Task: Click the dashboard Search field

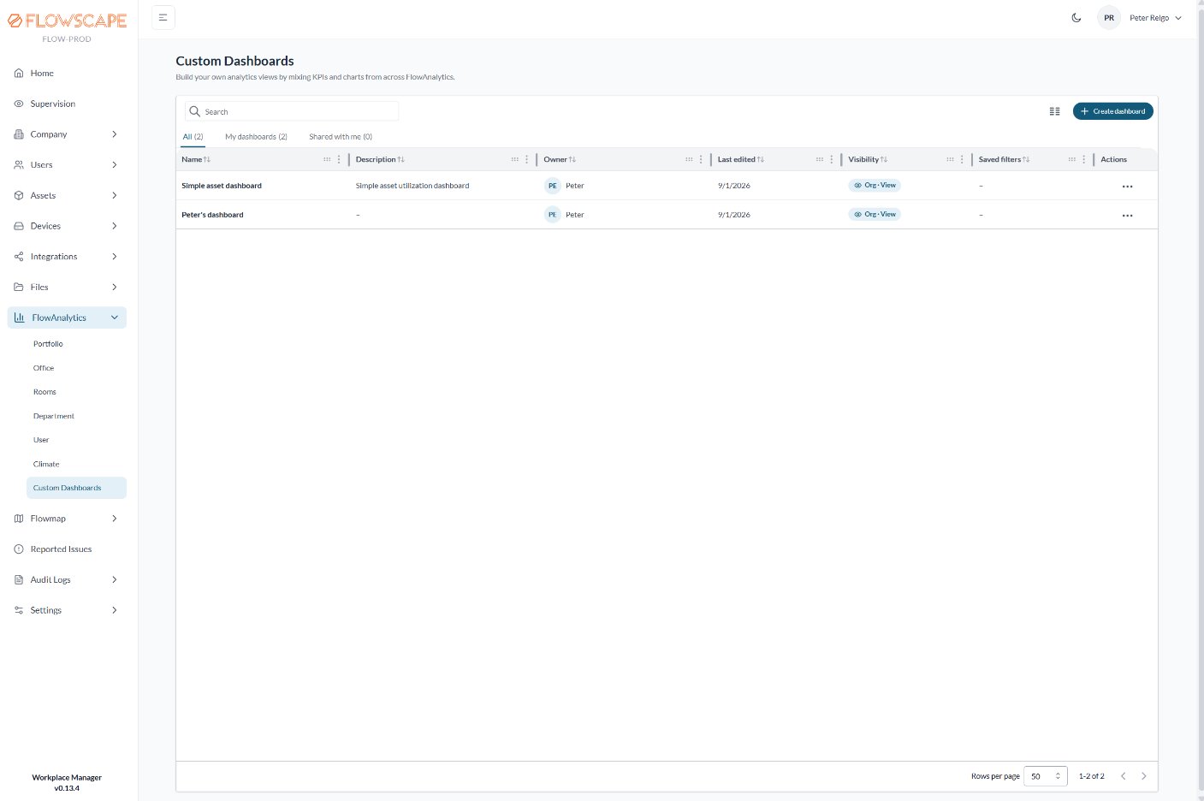Action: 292,111
